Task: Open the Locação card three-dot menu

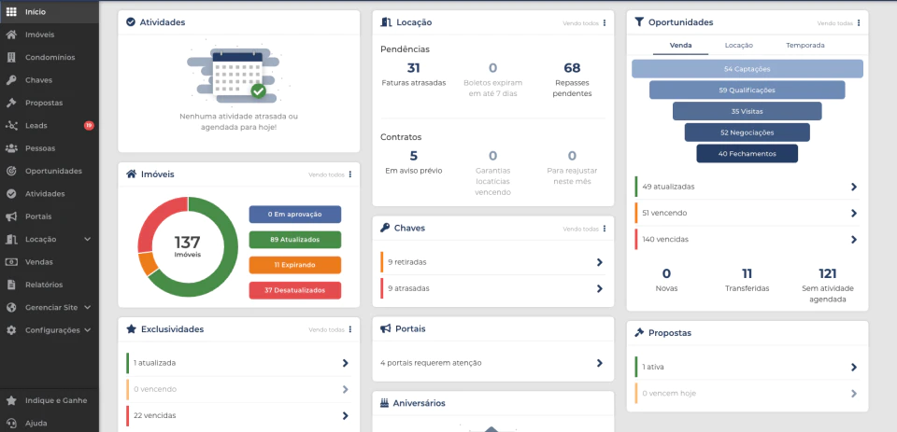Action: [x=605, y=22]
